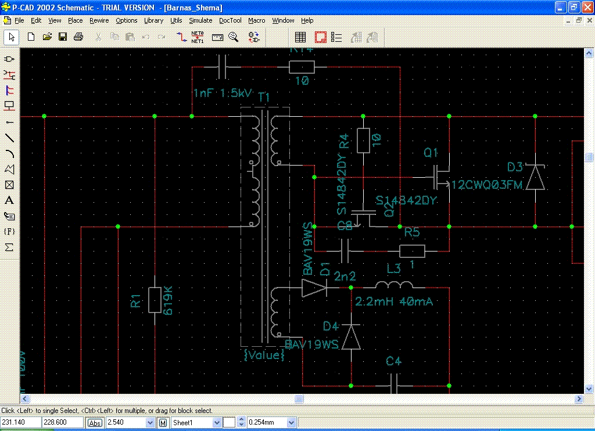Toggle the M macro record button
The image size is (595, 431).
[163, 423]
